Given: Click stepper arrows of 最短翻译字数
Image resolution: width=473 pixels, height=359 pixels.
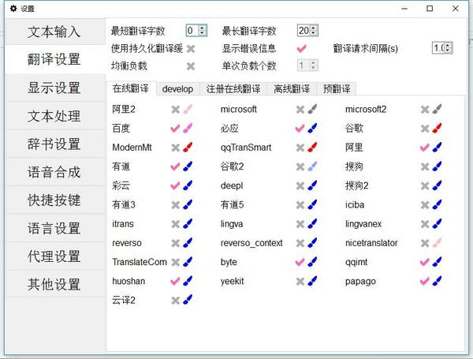Looking at the screenshot, I should (202, 30).
